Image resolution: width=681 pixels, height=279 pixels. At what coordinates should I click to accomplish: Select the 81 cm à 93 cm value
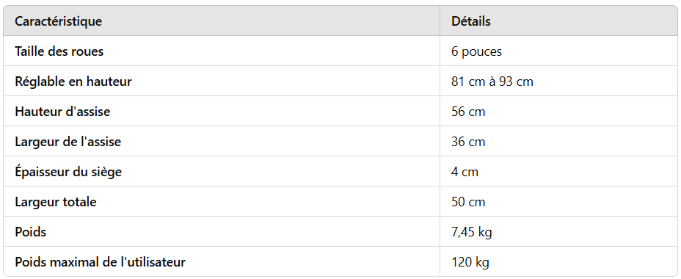tap(492, 81)
